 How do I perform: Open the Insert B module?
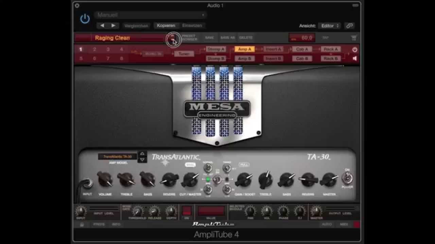(x=273, y=58)
